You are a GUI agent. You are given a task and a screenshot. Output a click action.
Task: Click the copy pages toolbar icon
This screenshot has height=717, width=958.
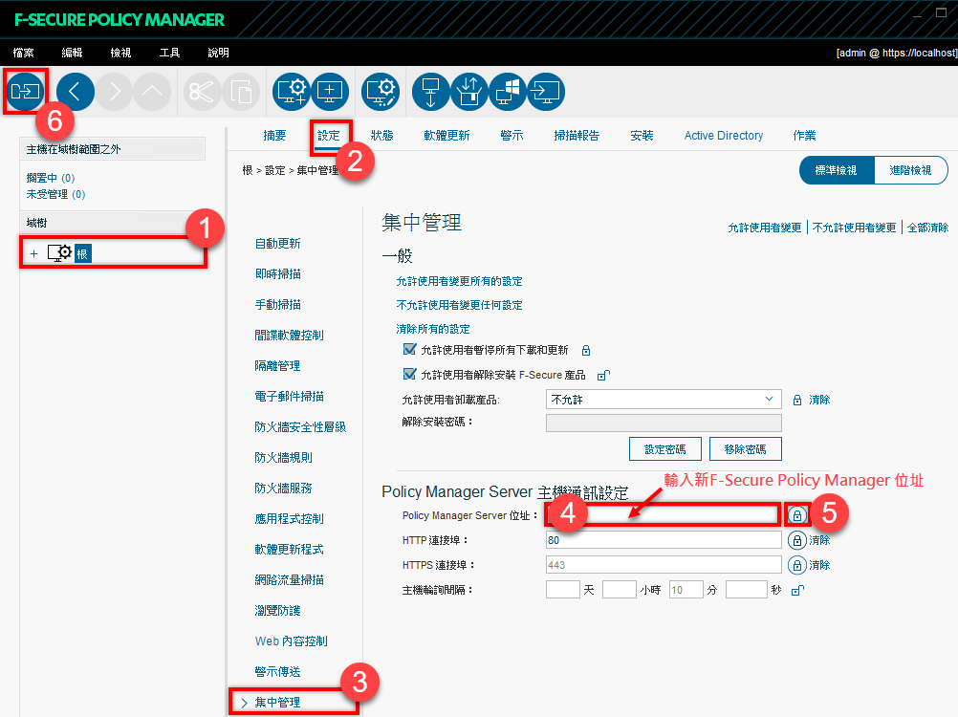point(241,92)
